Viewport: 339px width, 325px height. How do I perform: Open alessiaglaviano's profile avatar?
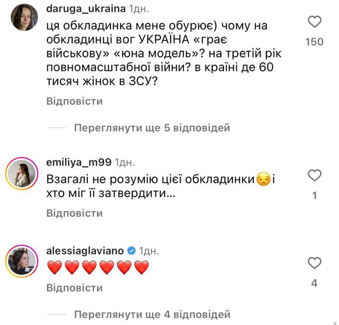point(22,259)
